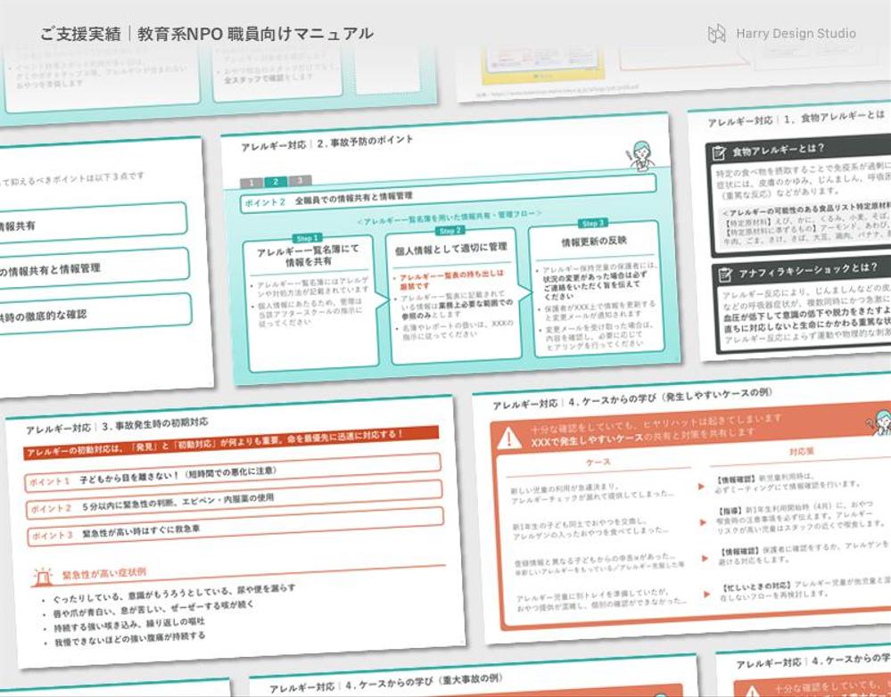Click the Step 3 label badge
Screen dimensions: 891x697
(593, 223)
